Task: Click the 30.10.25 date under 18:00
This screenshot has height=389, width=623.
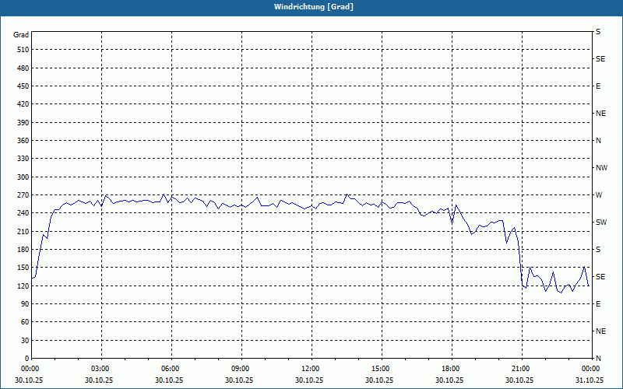Action: pyautogui.click(x=449, y=380)
